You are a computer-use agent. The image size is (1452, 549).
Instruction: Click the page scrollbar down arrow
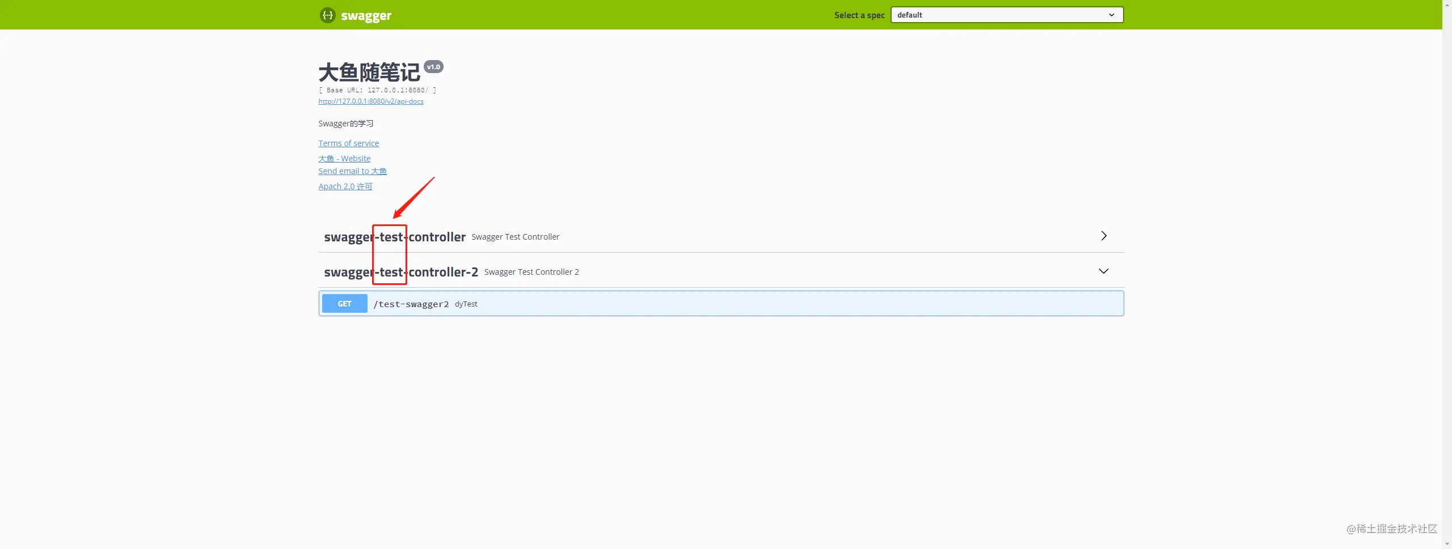1447,544
